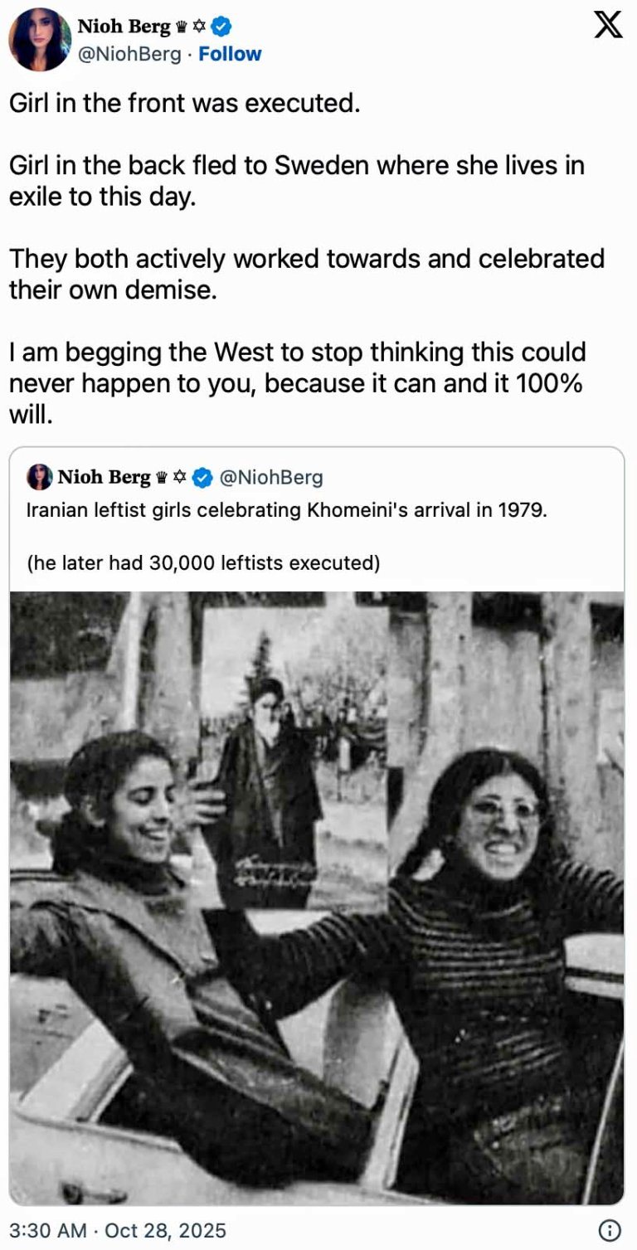
Task: Click the star emoji in quoted post header
Action: (x=179, y=477)
